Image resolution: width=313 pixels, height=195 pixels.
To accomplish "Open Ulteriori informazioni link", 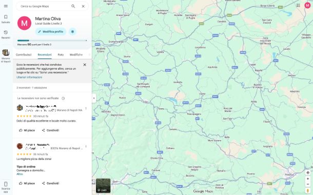I will pyautogui.click(x=29, y=77).
